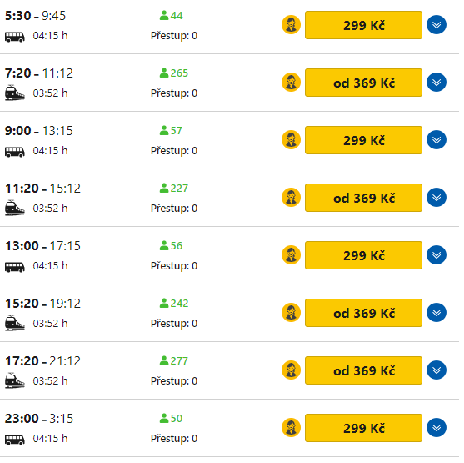464x463 pixels.
Task: Choose od 369 Kč fare for 15:20 train
Action: [x=364, y=313]
